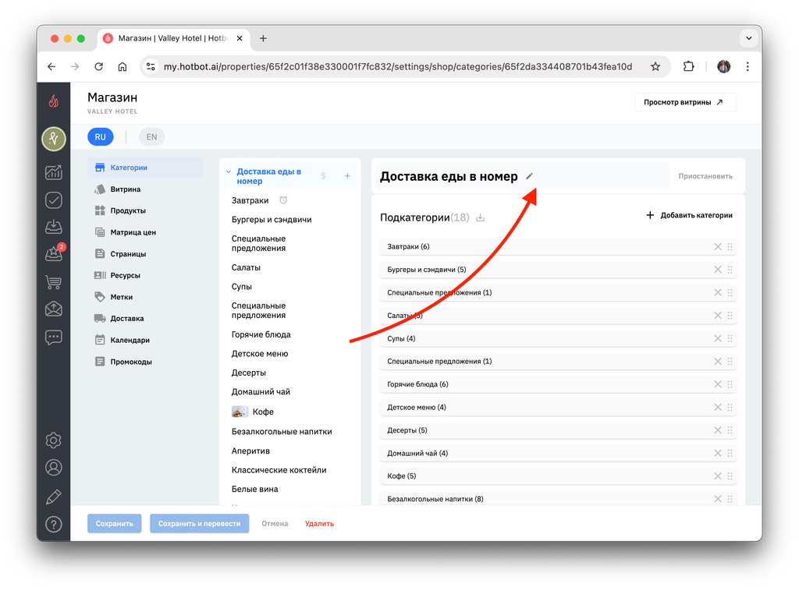Open the tasks checkmark sidebar icon
Image resolution: width=799 pixels, height=590 pixels.
[x=54, y=200]
